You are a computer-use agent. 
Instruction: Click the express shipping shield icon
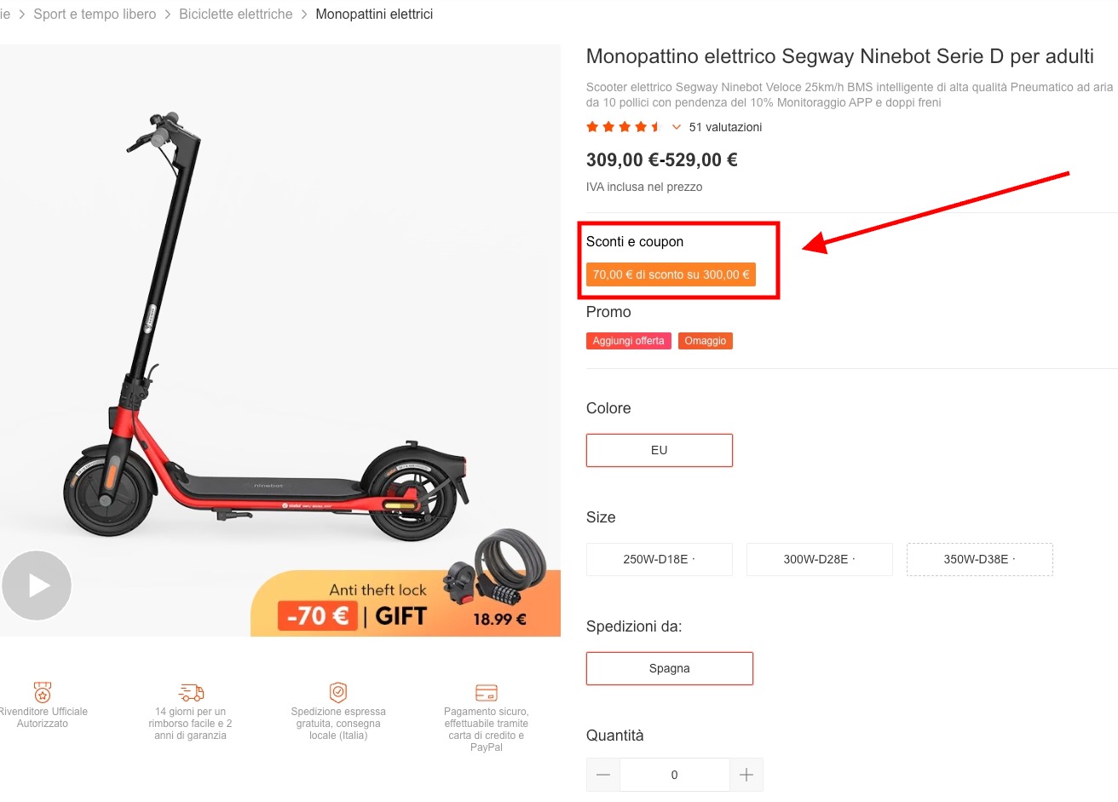338,691
